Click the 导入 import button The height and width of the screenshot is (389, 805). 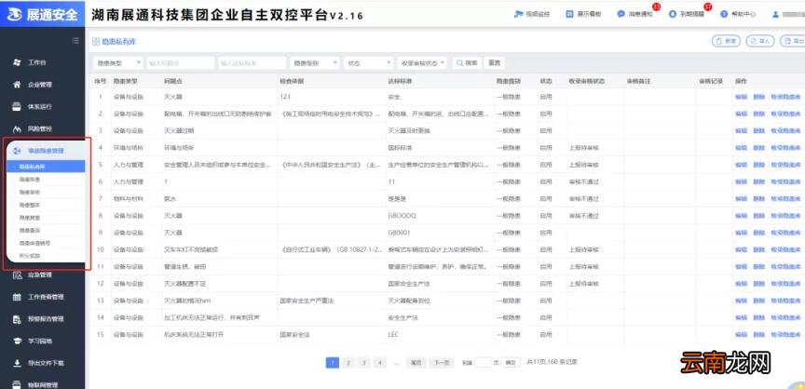tap(760, 41)
